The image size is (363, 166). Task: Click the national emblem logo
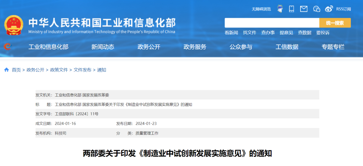click(x=14, y=25)
